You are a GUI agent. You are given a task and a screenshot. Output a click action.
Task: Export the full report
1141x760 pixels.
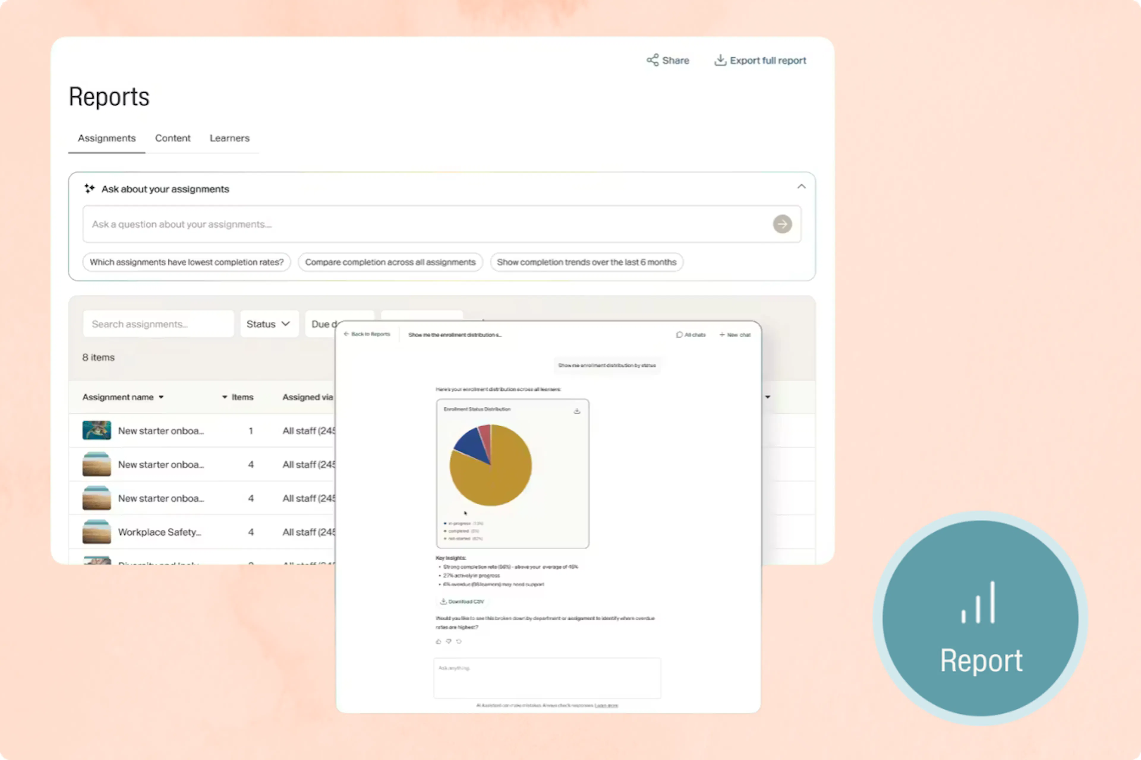point(760,60)
